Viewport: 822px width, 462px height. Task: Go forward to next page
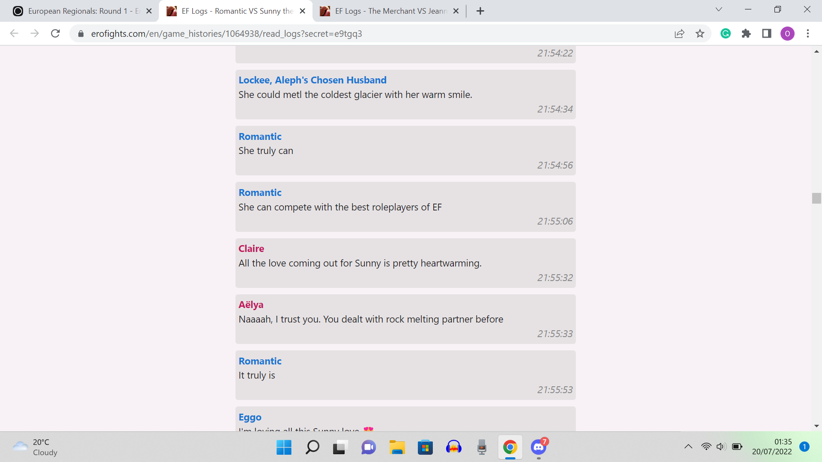click(35, 33)
